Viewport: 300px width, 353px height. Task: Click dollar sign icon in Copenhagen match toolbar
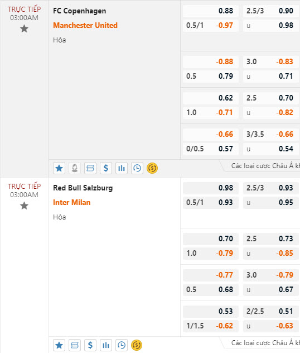pyautogui.click(x=106, y=168)
